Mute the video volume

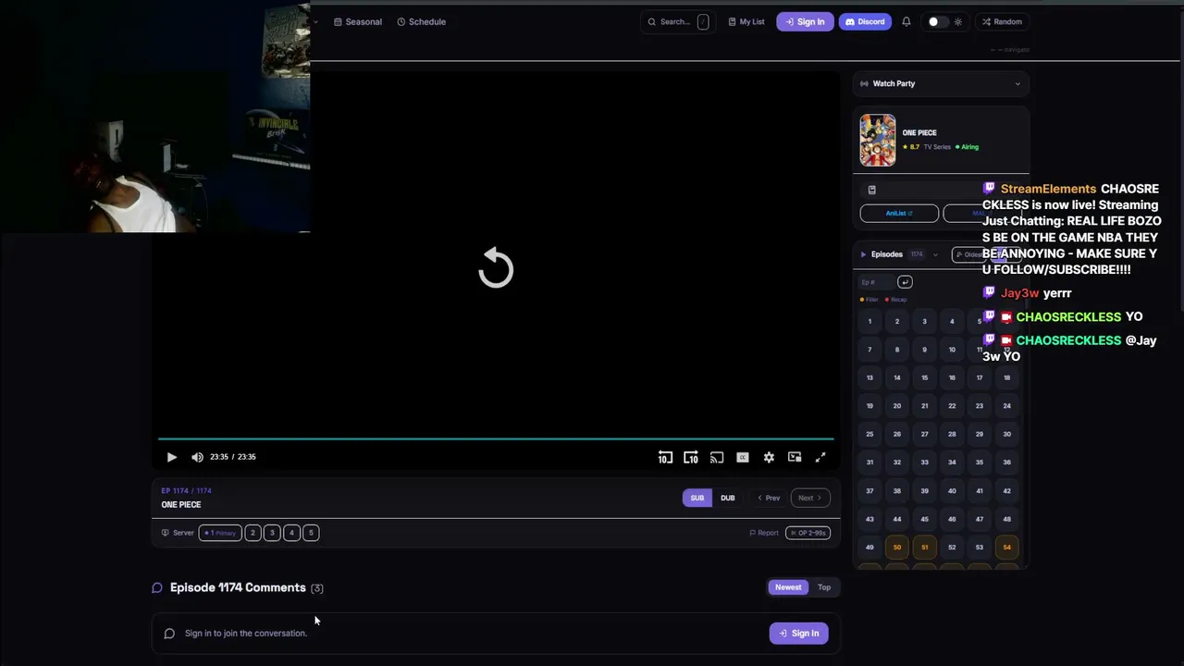pos(197,457)
